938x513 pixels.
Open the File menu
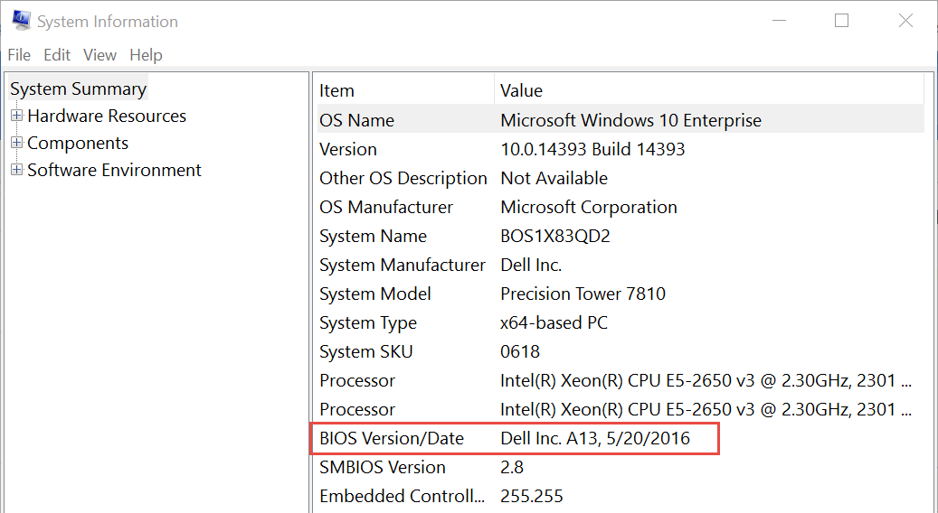pos(19,55)
